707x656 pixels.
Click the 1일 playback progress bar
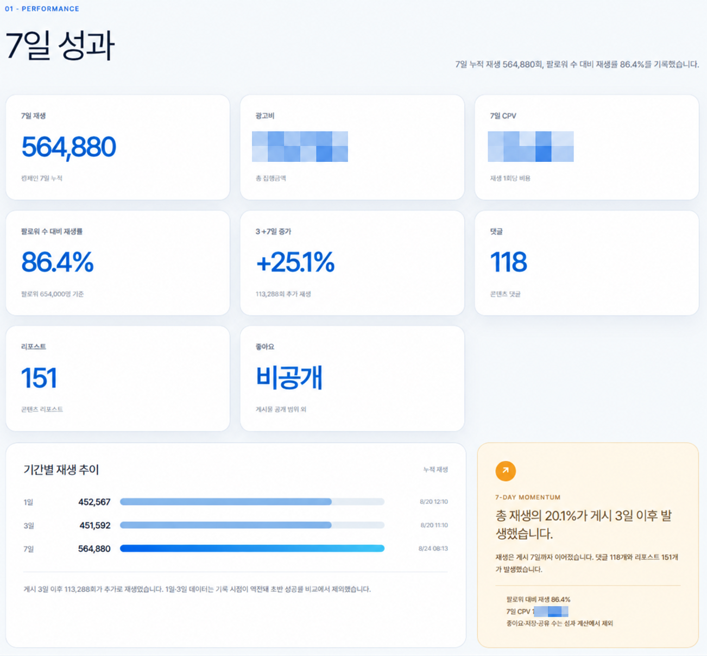tap(252, 502)
